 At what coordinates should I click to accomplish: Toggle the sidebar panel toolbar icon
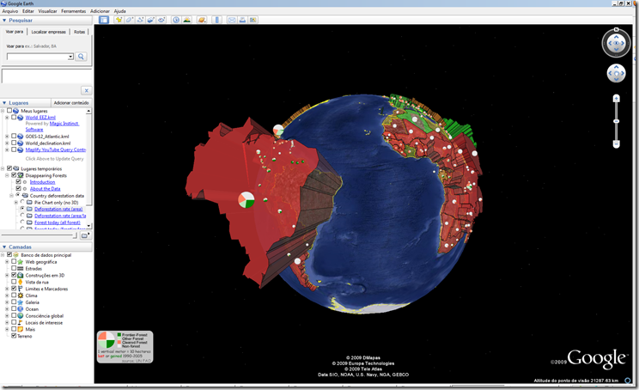click(x=104, y=20)
